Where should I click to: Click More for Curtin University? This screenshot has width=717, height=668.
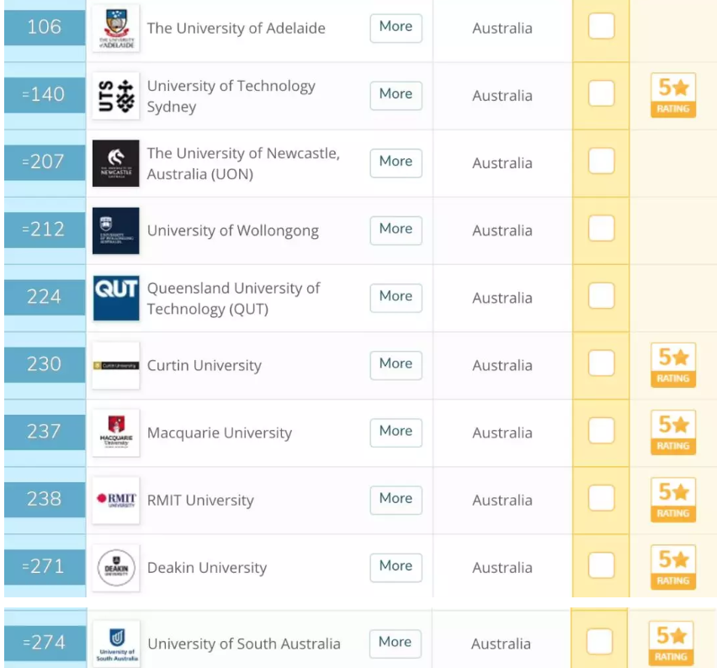396,365
